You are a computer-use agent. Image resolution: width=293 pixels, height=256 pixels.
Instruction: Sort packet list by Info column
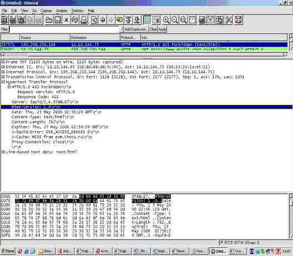214,38
